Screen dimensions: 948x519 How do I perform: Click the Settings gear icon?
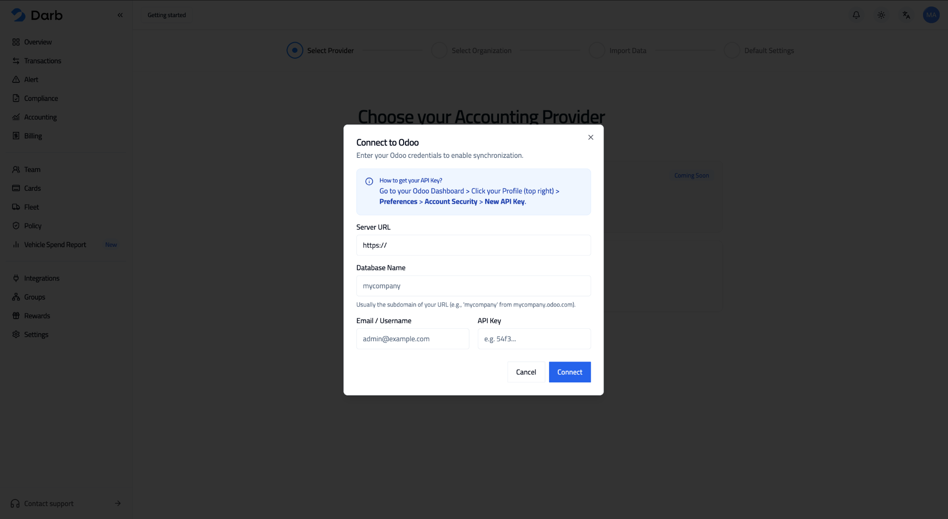(16, 334)
